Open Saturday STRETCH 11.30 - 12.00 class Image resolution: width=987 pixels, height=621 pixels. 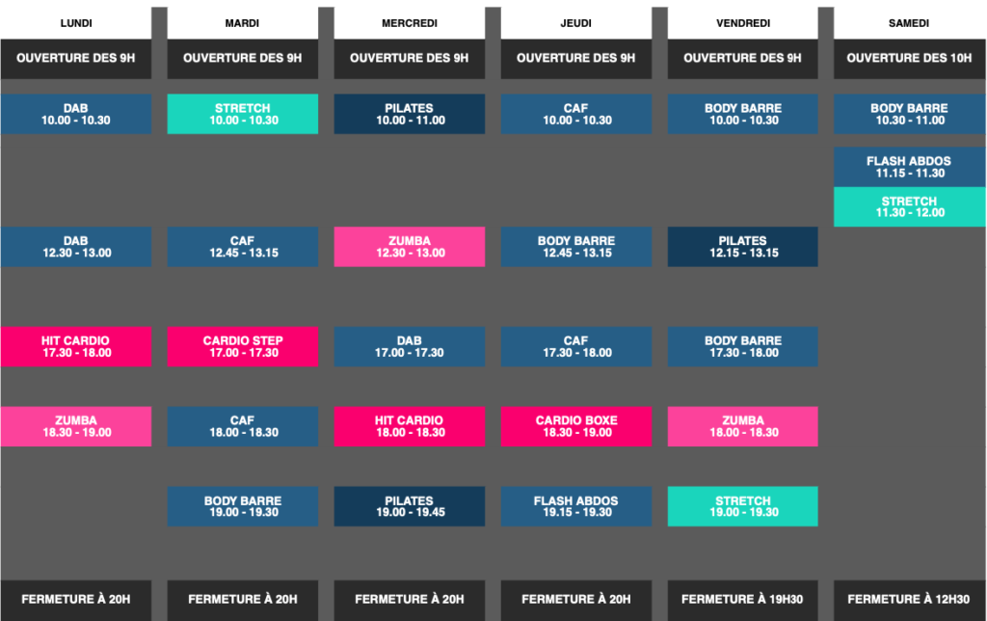(909, 206)
